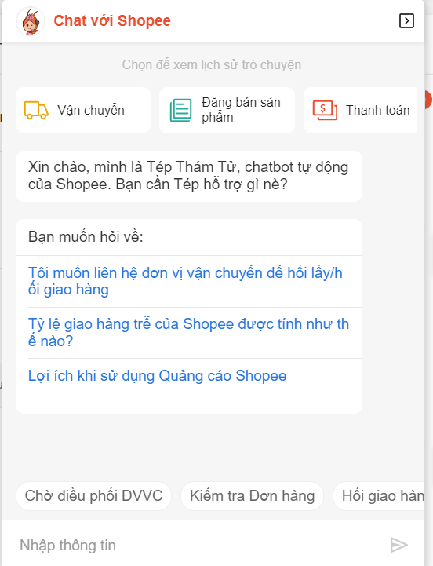433x566 pixels.
Task: Select quick reply Kiểm tra Đơn hàng
Action: [x=253, y=496]
